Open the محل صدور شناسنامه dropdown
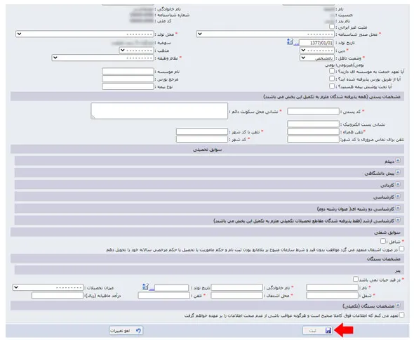414x340 pixels. click(265, 34)
